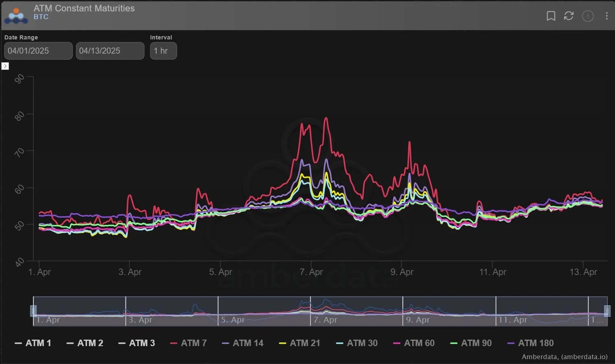The width and height of the screenshot is (615, 364).
Task: Expand the side panel with the arrow
Action: 5,66
